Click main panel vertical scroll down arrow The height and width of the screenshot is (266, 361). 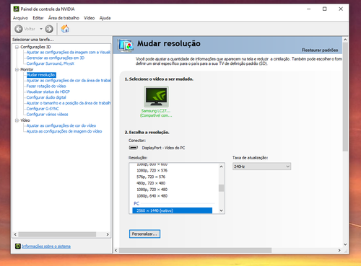345,244
